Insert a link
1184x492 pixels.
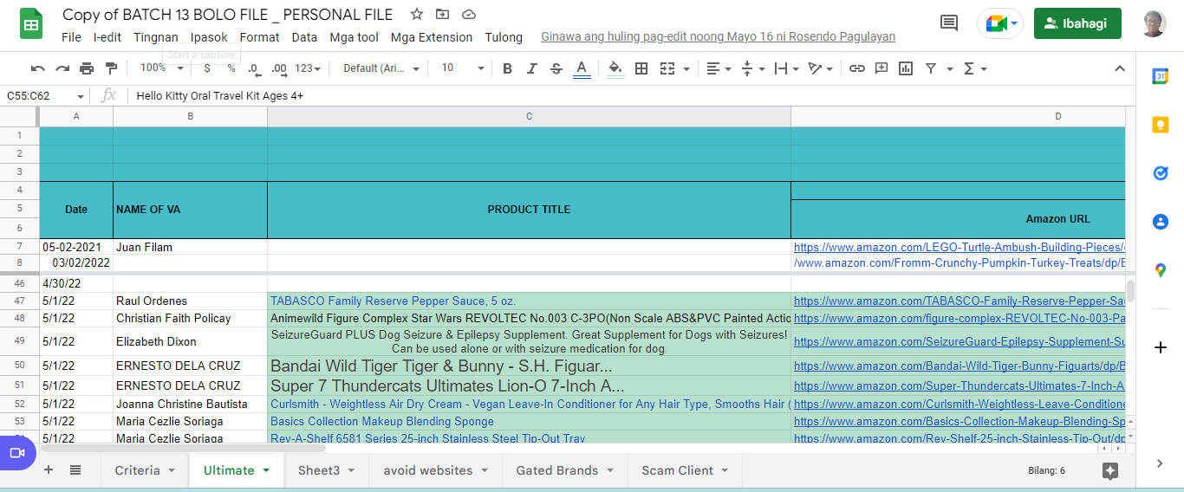(x=856, y=68)
